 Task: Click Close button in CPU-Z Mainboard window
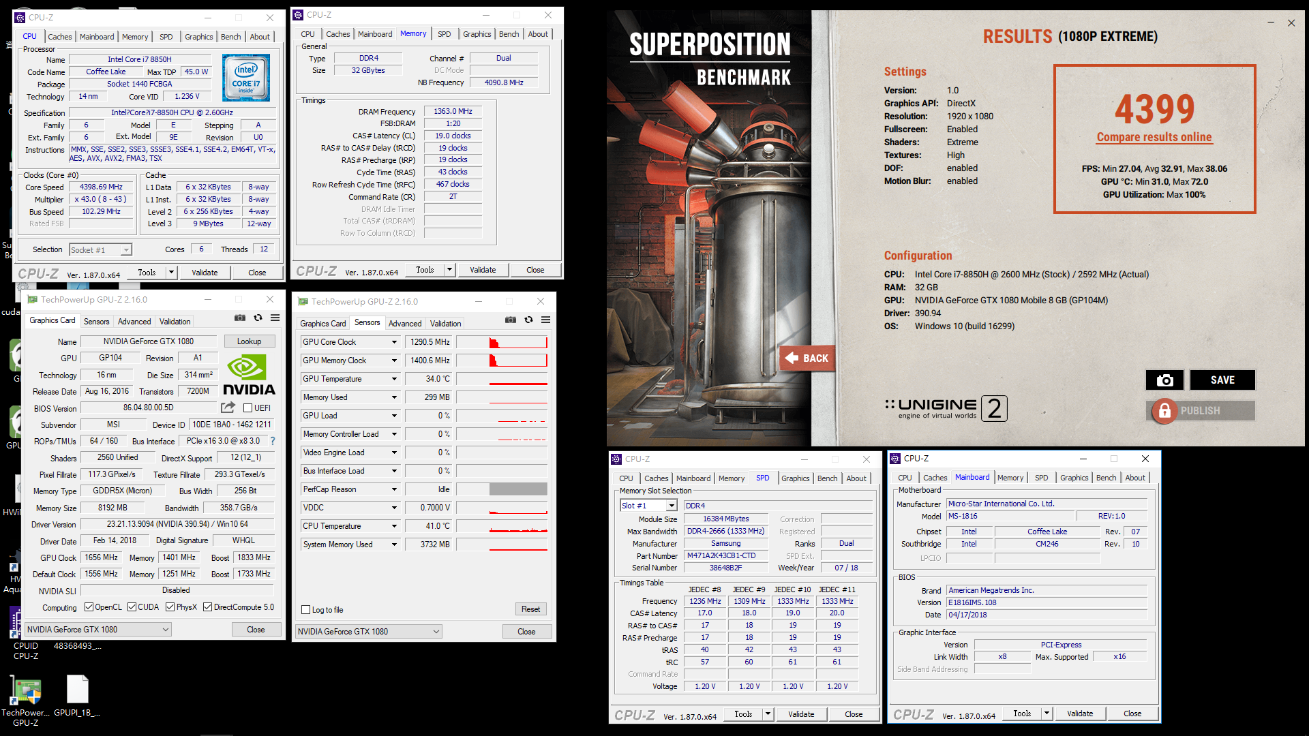tap(1132, 714)
